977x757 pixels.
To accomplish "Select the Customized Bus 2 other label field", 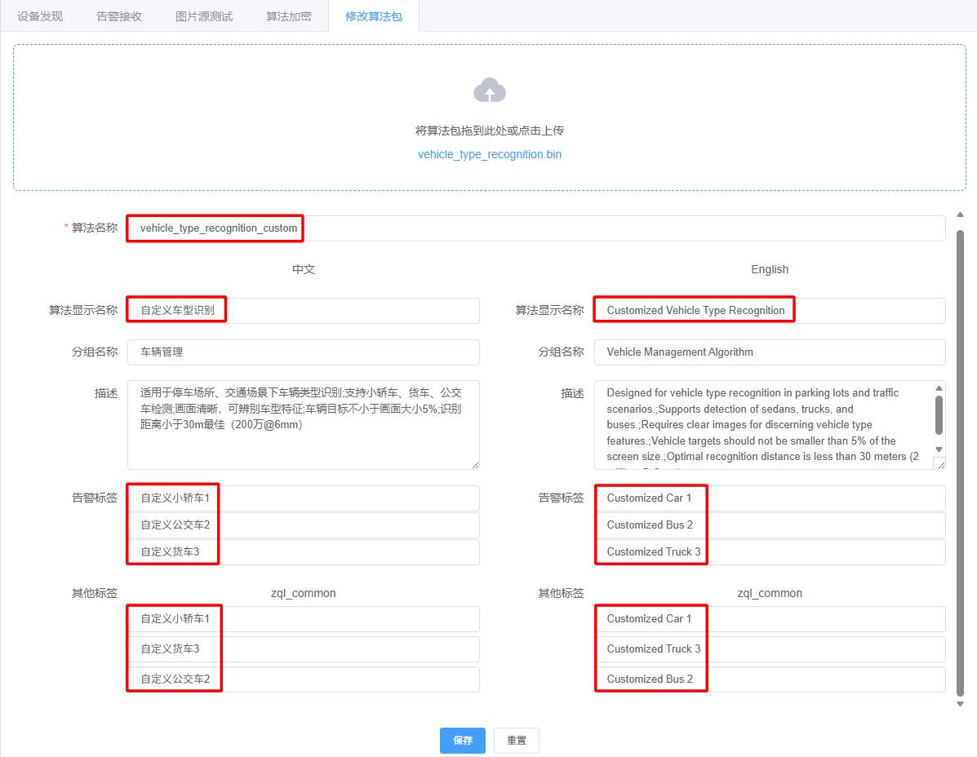I will coord(769,680).
